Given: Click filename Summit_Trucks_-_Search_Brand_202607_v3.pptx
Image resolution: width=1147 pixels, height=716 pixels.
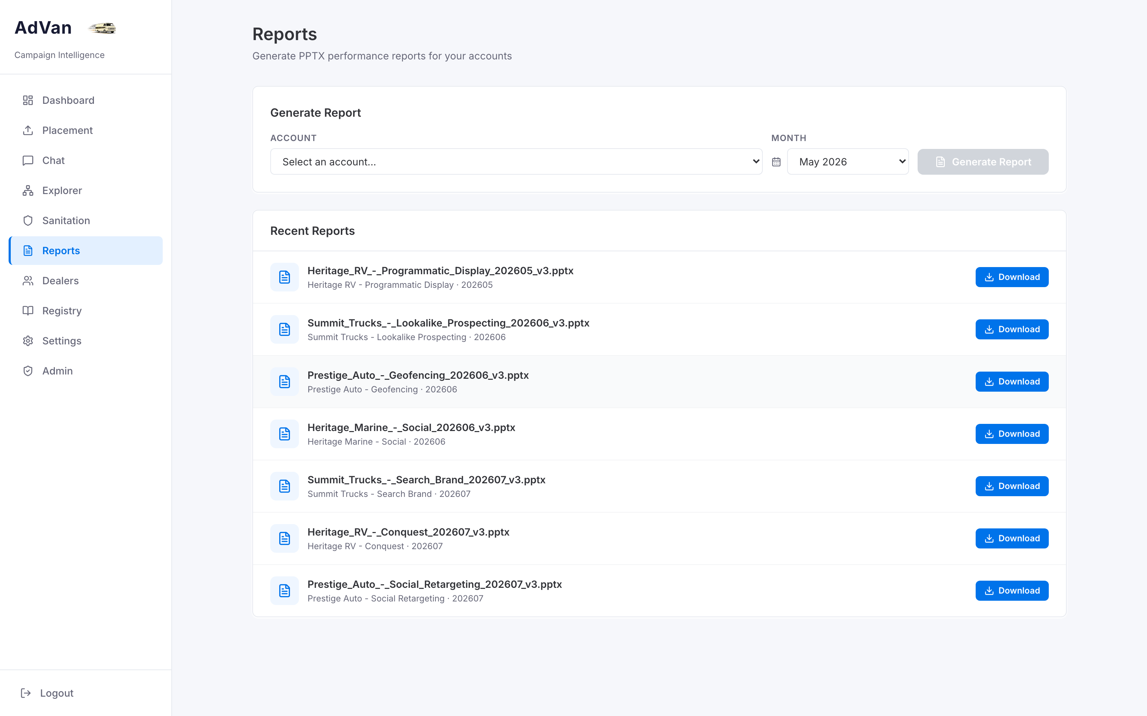Looking at the screenshot, I should [427, 480].
